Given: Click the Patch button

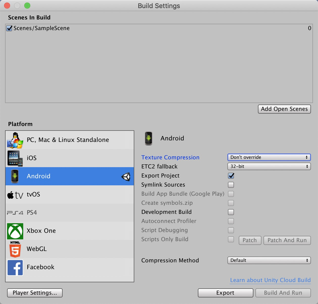Looking at the screenshot, I should pos(250,240).
